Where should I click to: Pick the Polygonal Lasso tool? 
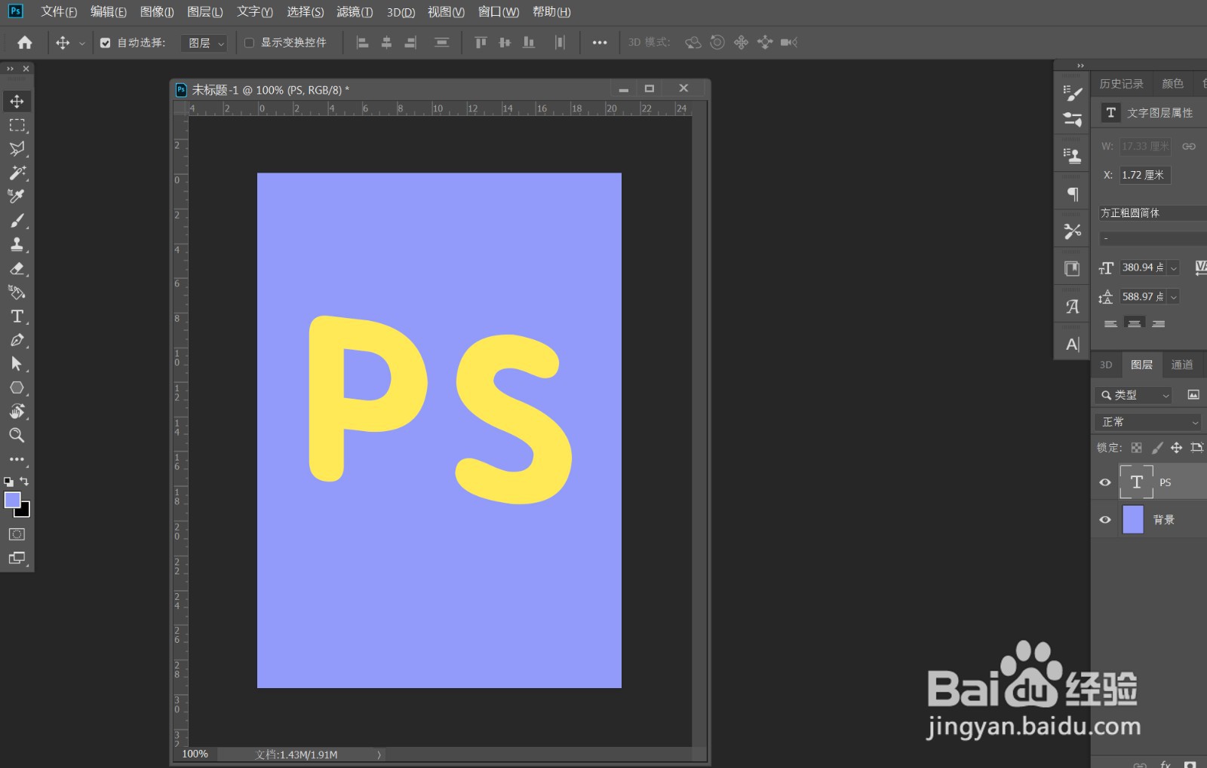(17, 148)
